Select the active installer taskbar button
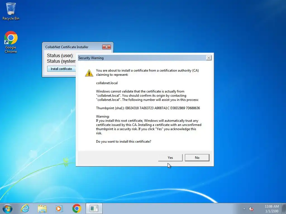 tap(94, 208)
